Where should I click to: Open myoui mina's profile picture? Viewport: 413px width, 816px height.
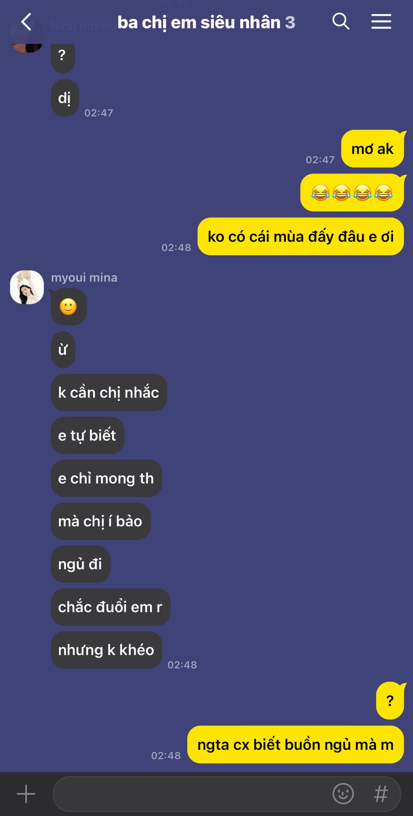27,287
